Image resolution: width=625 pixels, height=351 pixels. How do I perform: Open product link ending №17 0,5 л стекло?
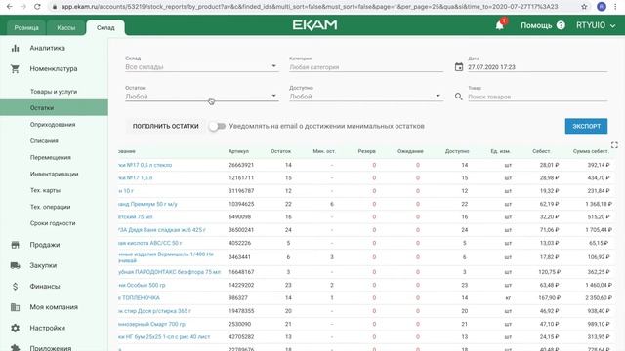[x=146, y=165]
